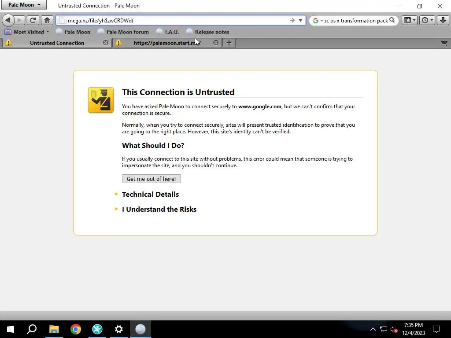Focus the Pale Moon taskbar icon
The height and width of the screenshot is (338, 451).
[x=140, y=329]
